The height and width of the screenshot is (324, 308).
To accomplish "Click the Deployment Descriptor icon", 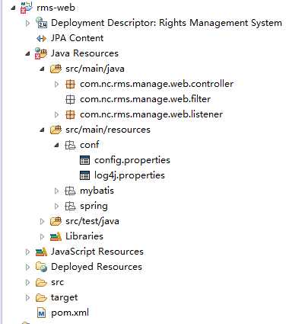I will [41, 23].
